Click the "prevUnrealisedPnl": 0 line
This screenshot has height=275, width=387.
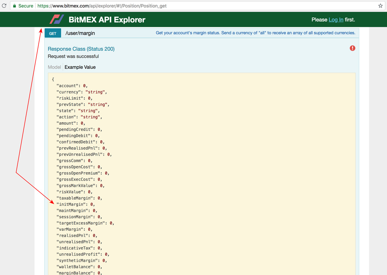click(x=84, y=154)
